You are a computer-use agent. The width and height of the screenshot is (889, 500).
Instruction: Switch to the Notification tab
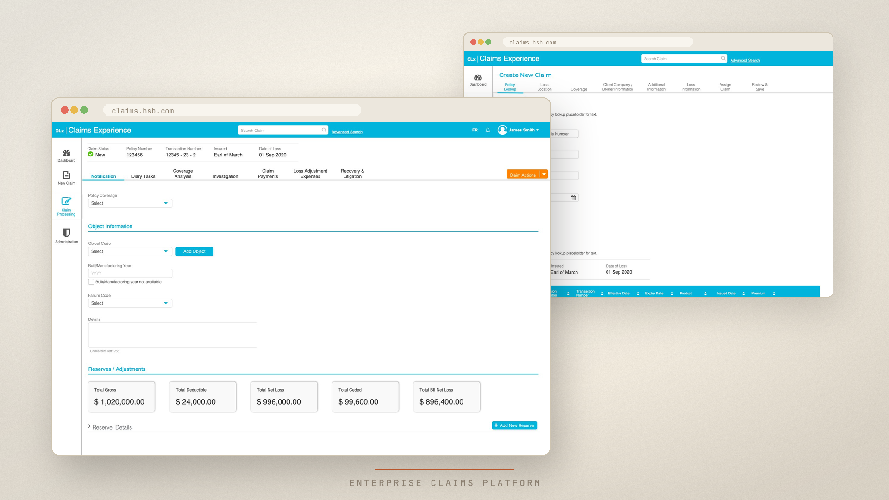click(103, 176)
